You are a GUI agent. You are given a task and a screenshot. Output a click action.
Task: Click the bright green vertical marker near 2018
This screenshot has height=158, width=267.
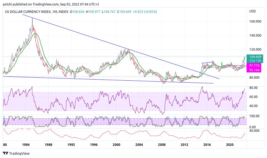point(222,64)
